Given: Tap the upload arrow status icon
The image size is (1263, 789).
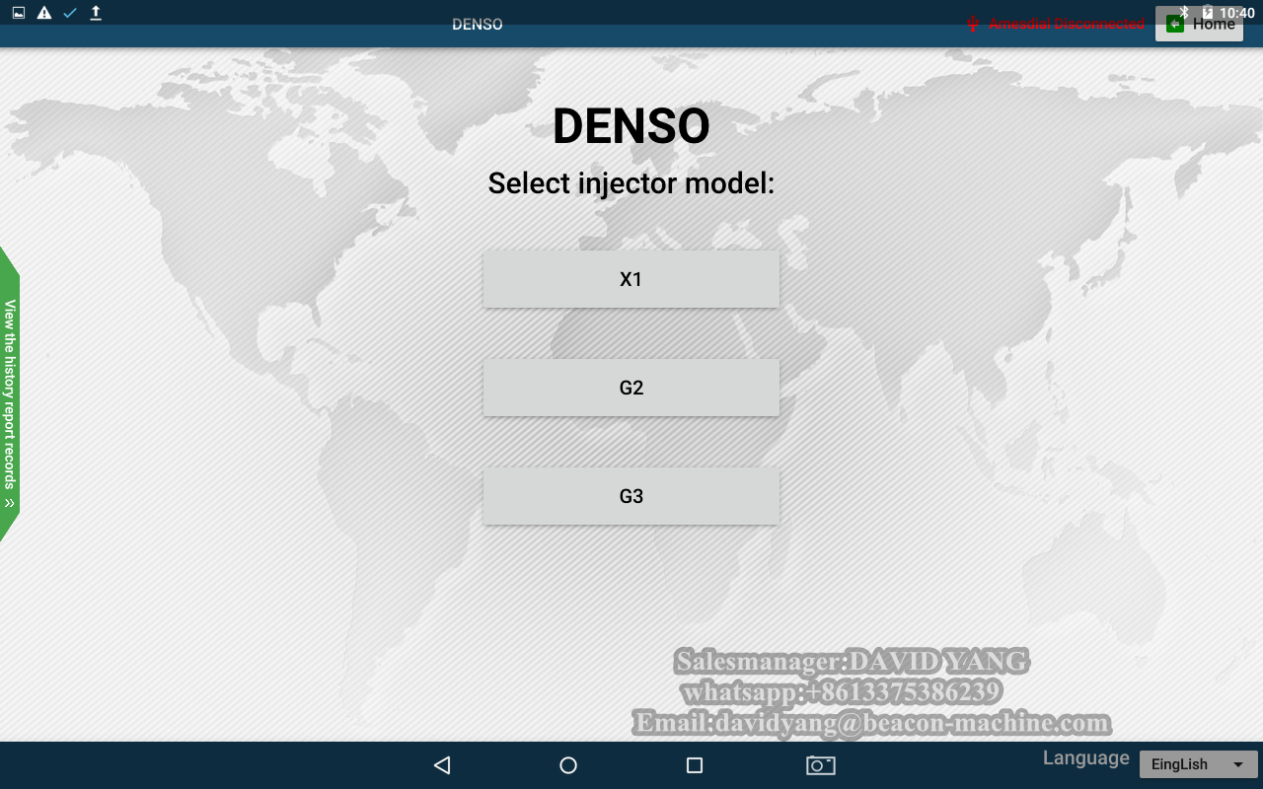Looking at the screenshot, I should click(x=96, y=13).
